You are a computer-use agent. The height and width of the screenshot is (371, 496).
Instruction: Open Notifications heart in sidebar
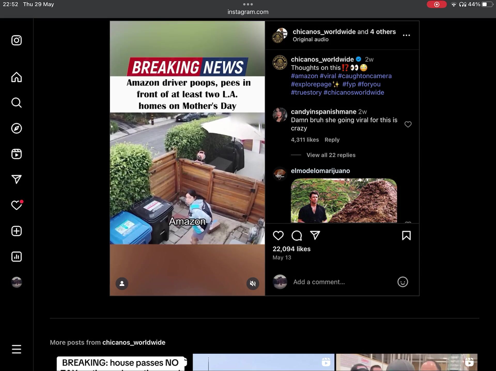17,205
